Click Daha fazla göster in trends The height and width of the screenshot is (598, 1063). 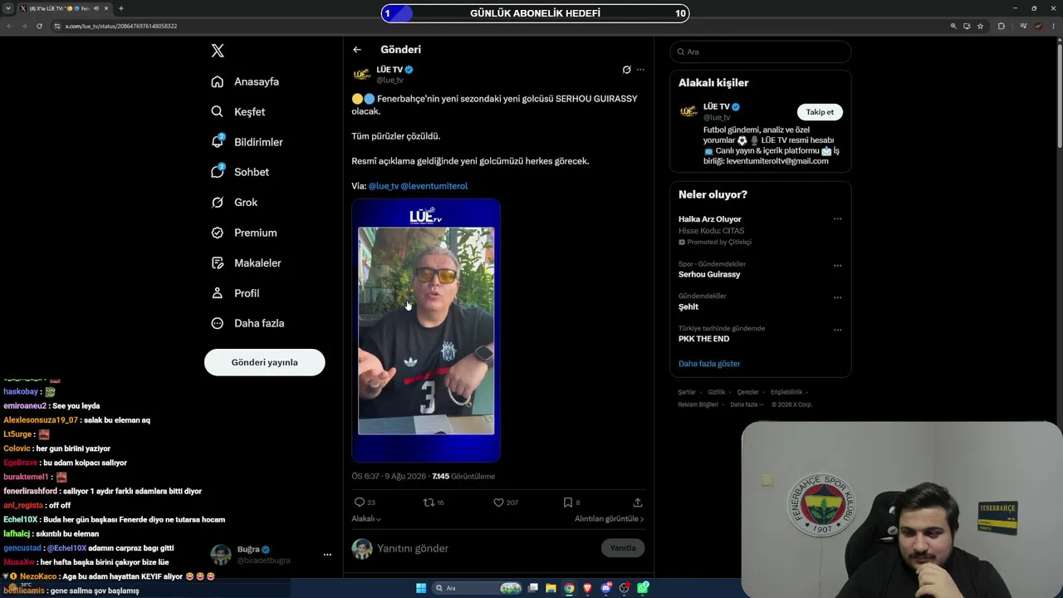[x=709, y=364]
